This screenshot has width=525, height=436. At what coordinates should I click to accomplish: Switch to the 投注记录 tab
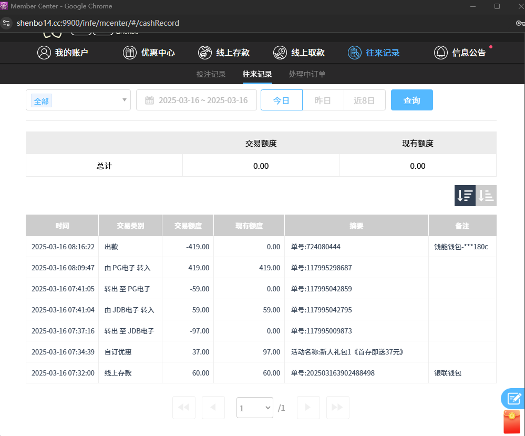pyautogui.click(x=211, y=74)
